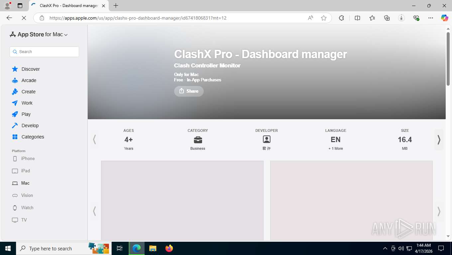
Task: Open the first app screenshot thumbnail
Action: 182,201
